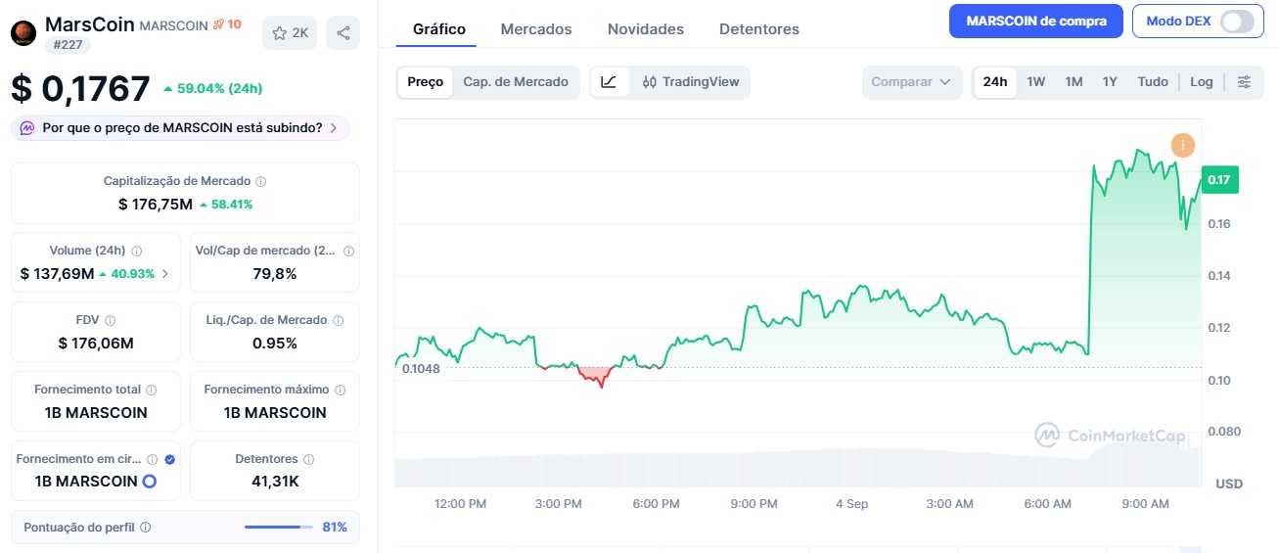Expand why MARSCOIN price is rising
Screen dimensions: 1279x553
point(181,127)
